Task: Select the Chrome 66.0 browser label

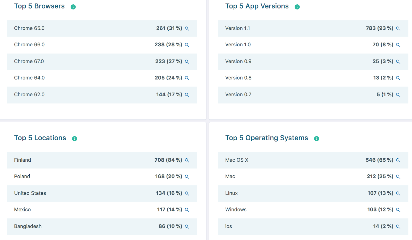Action: (29, 45)
